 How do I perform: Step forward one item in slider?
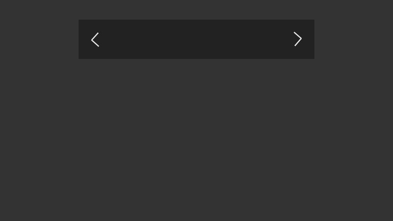(298, 39)
